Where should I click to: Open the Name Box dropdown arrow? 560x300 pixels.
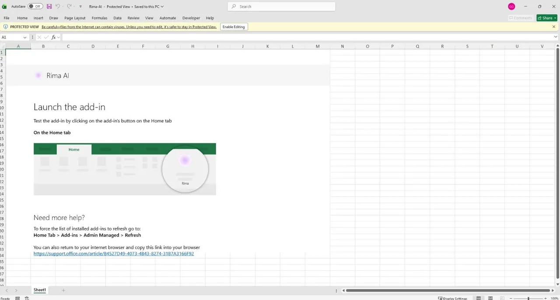coord(25,37)
